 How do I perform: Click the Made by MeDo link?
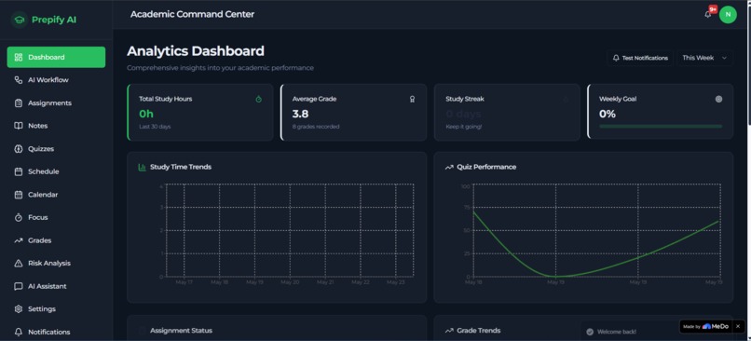click(x=705, y=326)
